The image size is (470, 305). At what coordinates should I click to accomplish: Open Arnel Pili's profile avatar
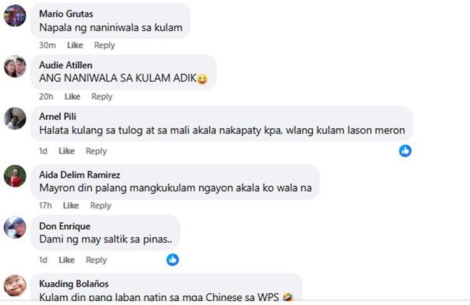point(15,118)
